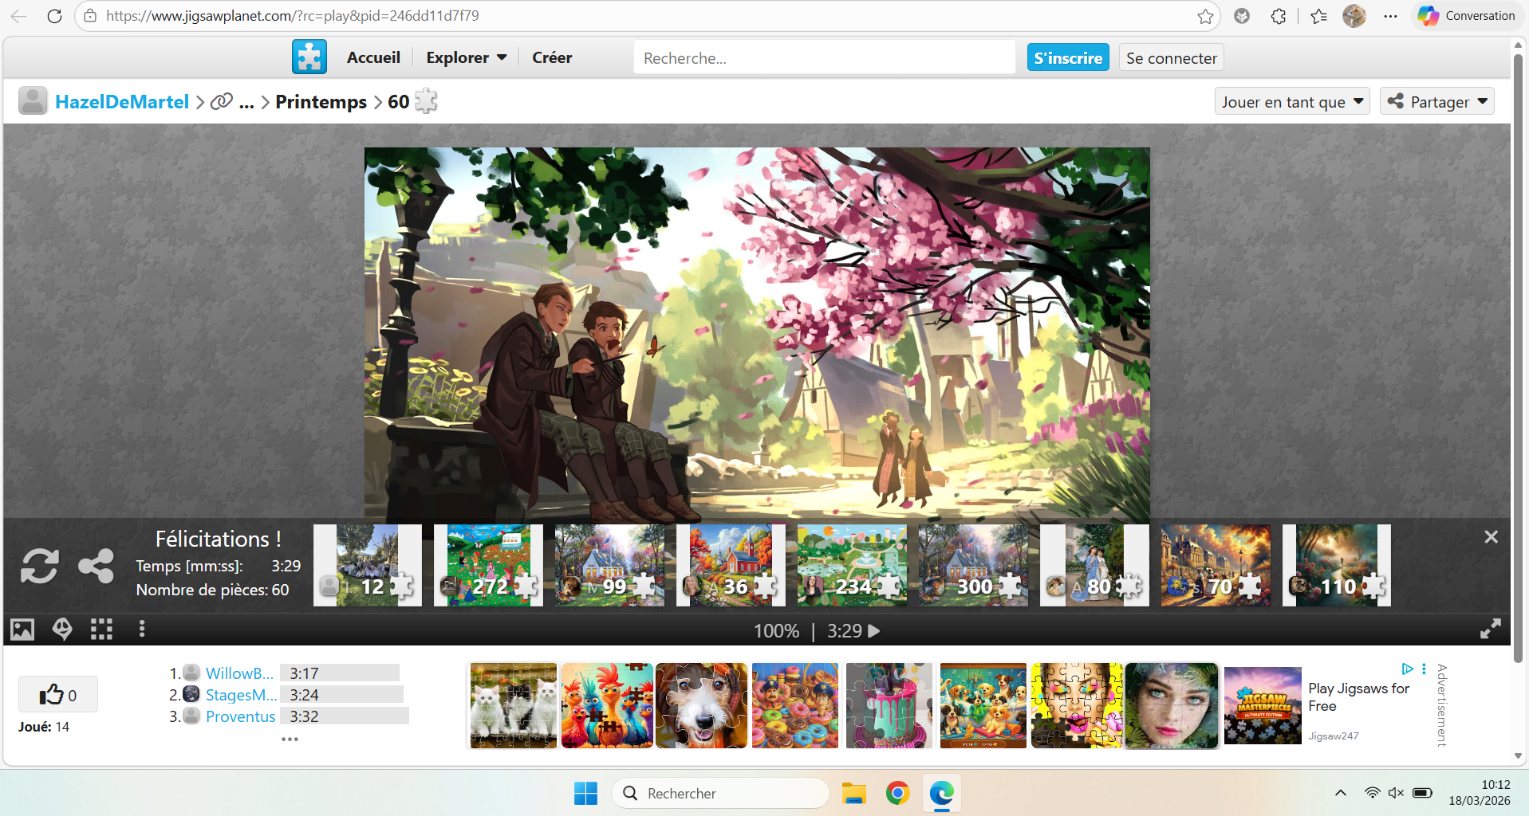Click the kittens puzzle ad thumbnail

514,706
